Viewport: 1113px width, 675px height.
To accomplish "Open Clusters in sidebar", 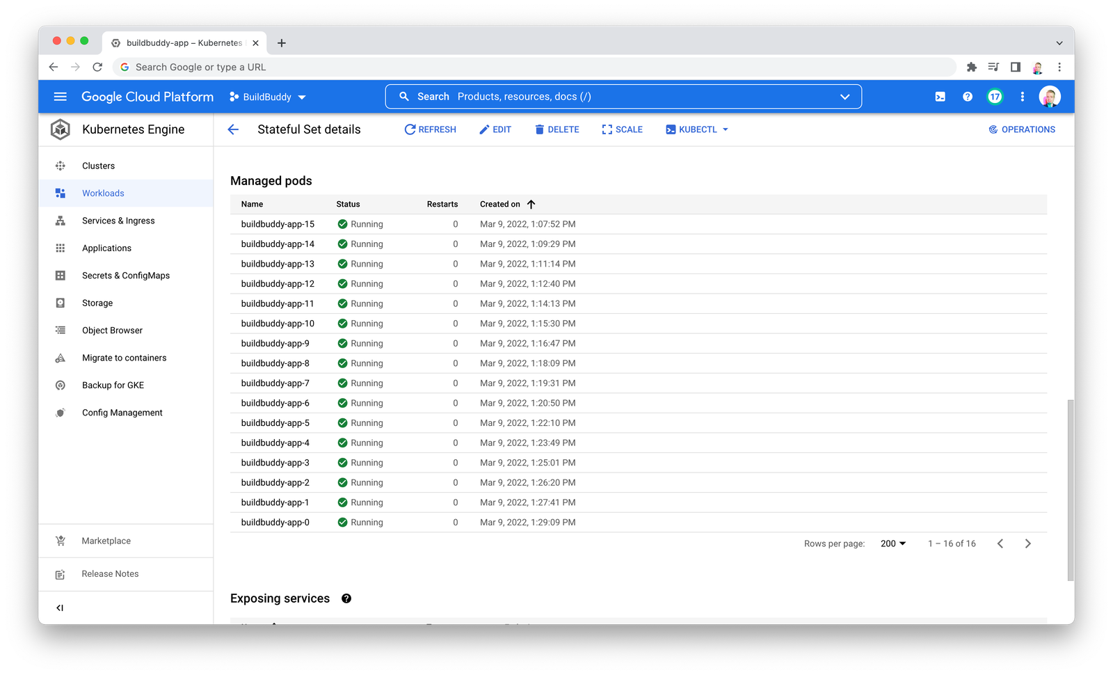I will tap(126, 166).
